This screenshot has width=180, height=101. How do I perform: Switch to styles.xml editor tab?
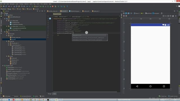pos(96,11)
